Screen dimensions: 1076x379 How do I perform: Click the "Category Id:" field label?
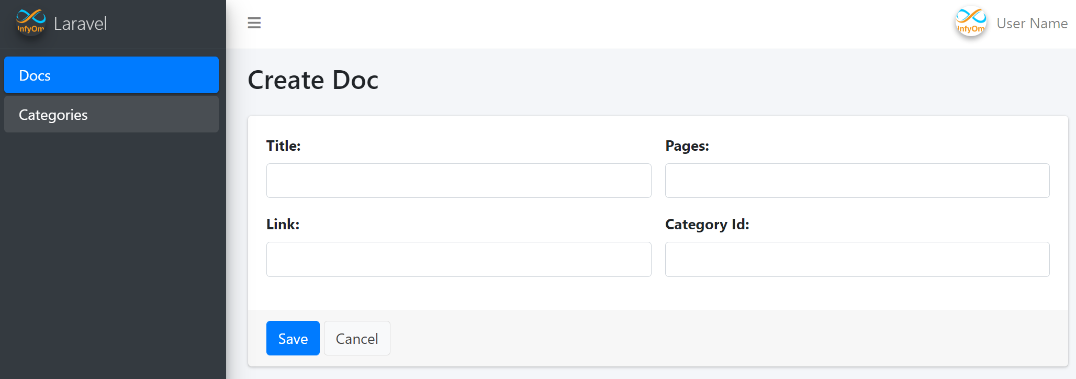click(707, 225)
